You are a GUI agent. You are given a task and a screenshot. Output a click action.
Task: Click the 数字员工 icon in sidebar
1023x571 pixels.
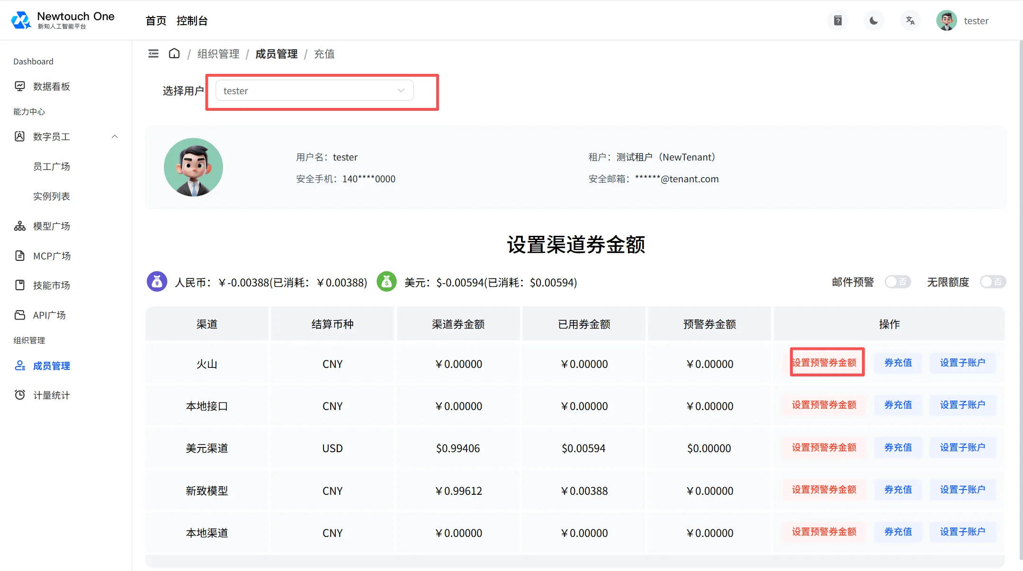20,136
